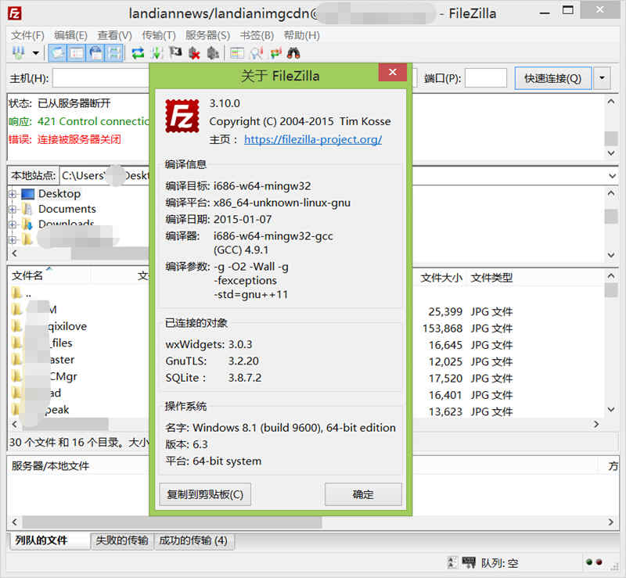The width and height of the screenshot is (626, 578).
Task: Toggle the message log display panel
Action: point(56,52)
